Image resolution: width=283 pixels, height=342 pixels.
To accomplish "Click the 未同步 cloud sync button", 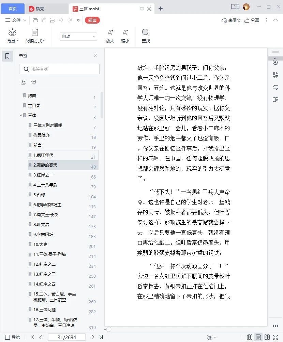I will click(x=231, y=20).
